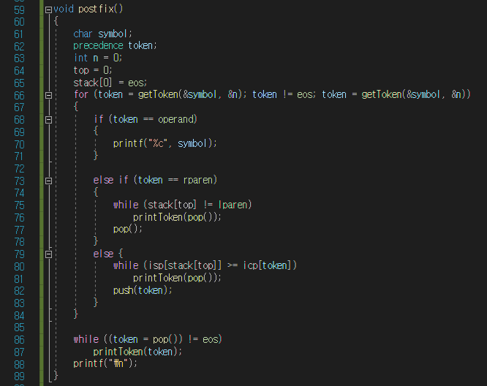Click the printf("%c", symbol); statement
Screen dimensions: 487x386
tap(165, 143)
